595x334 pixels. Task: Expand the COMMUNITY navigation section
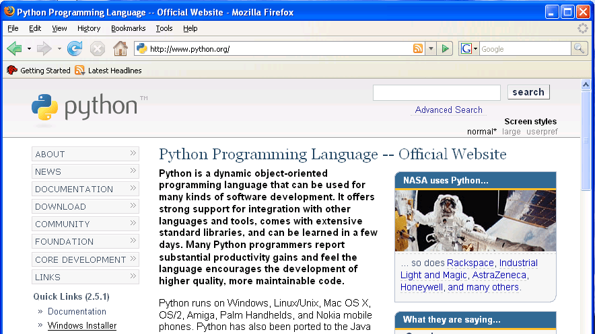(x=85, y=224)
